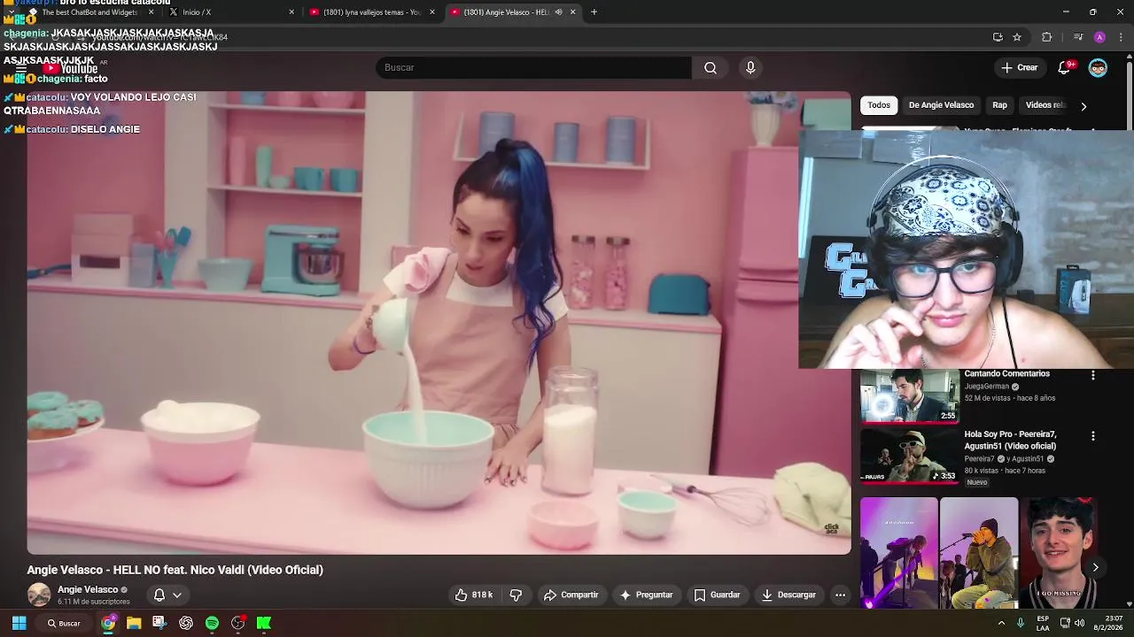The image size is (1134, 637).
Task: Switch to the lyna vallejos temas tab
Action: [370, 12]
